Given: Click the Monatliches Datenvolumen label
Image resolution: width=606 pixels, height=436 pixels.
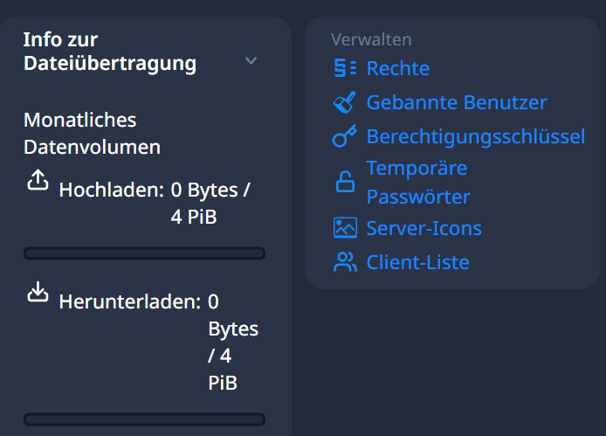Looking at the screenshot, I should click(92, 134).
